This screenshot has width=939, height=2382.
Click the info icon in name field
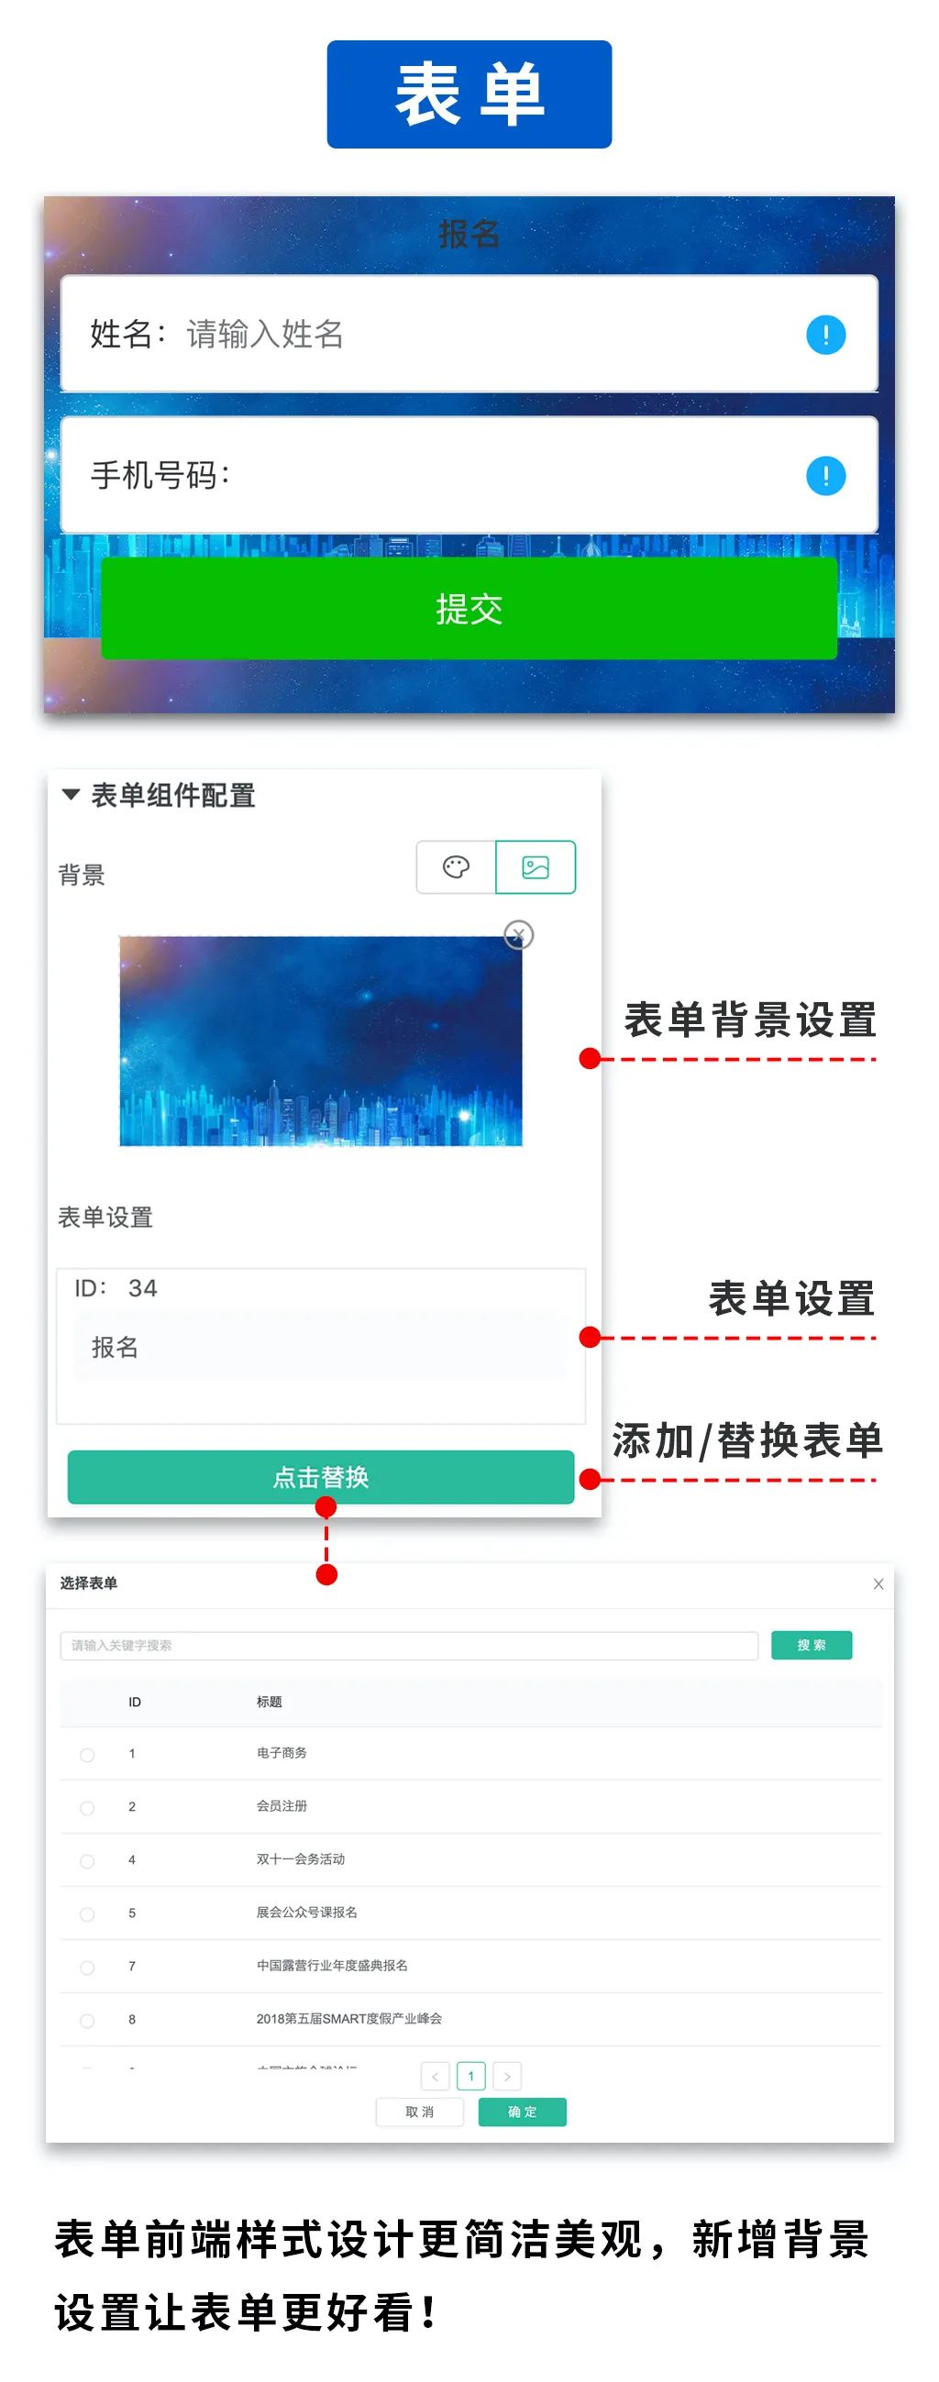(825, 334)
